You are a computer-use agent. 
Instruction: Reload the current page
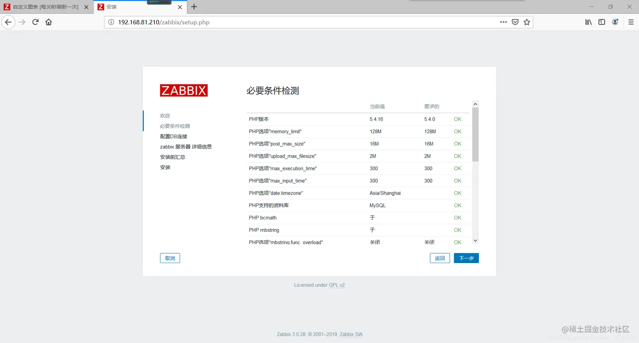point(35,22)
